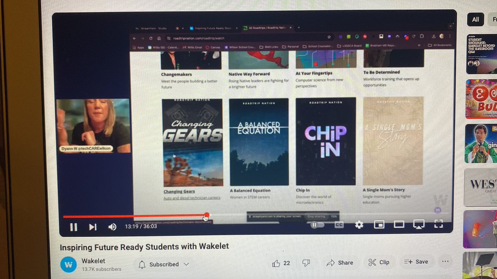Click To Be Determined title
497x279 pixels.
tap(381, 72)
